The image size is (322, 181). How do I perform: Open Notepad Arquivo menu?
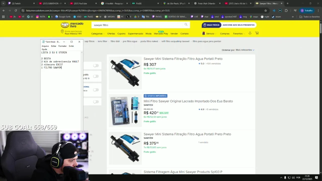[45, 46]
